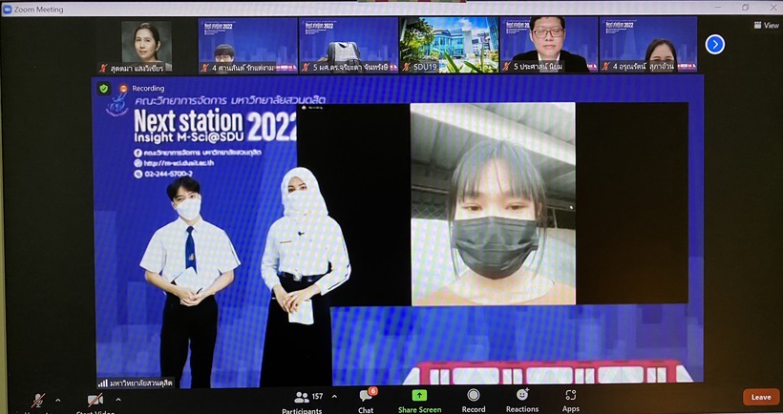This screenshot has height=414, width=783.
Task: Click the masked girl's video feed
Action: [x=493, y=204]
